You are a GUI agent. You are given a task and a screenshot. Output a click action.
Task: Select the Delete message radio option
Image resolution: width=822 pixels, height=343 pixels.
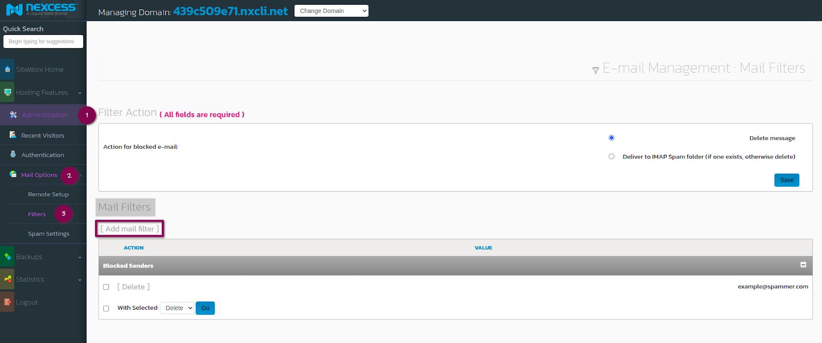click(611, 137)
